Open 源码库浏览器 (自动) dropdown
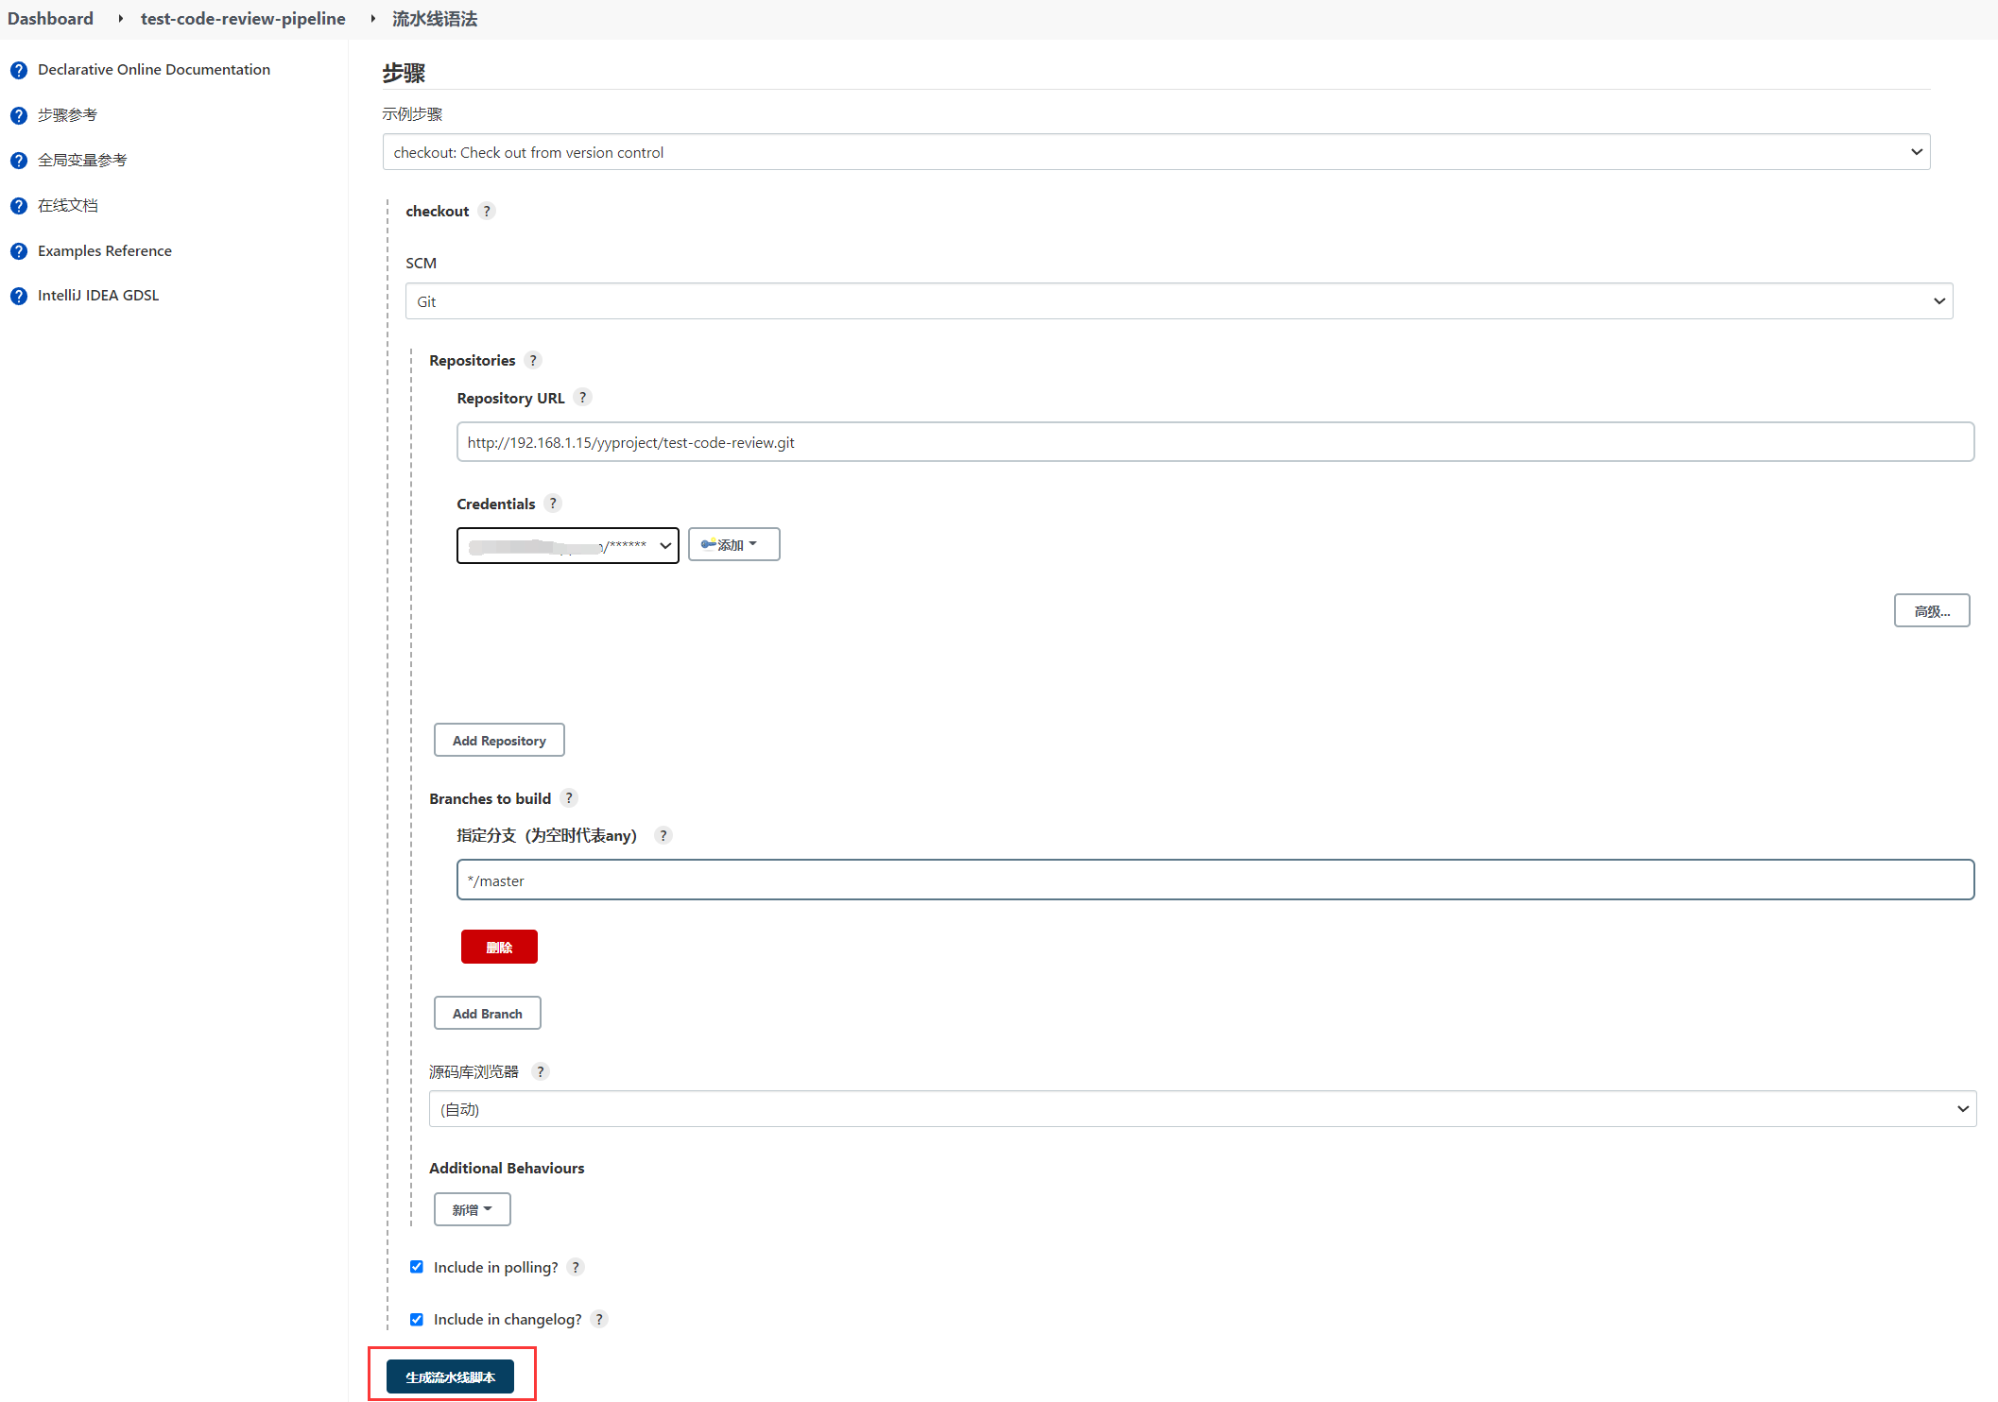Image resolution: width=1998 pixels, height=1402 pixels. (1202, 1109)
